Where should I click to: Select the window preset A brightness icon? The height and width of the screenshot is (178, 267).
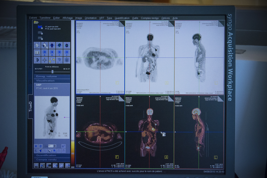tap(45, 53)
